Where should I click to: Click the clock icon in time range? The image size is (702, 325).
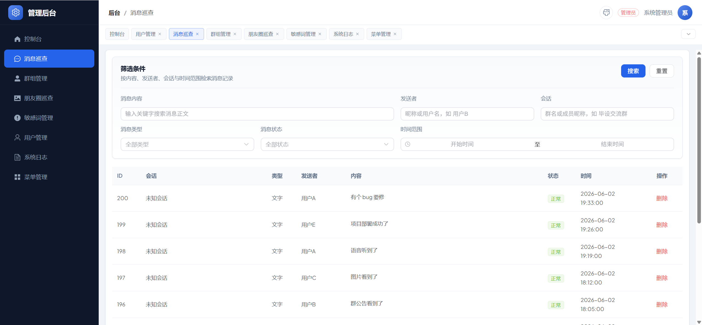pyautogui.click(x=407, y=144)
